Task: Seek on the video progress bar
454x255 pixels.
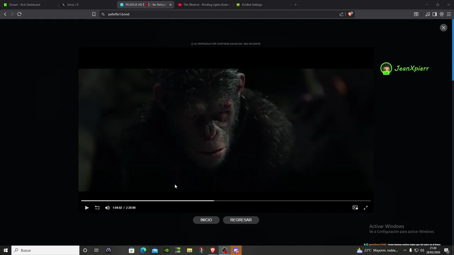Action: (x=226, y=201)
